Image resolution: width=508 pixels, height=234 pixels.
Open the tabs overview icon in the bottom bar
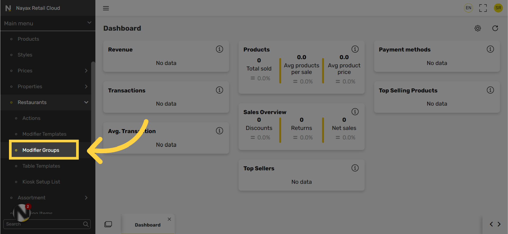tap(108, 224)
